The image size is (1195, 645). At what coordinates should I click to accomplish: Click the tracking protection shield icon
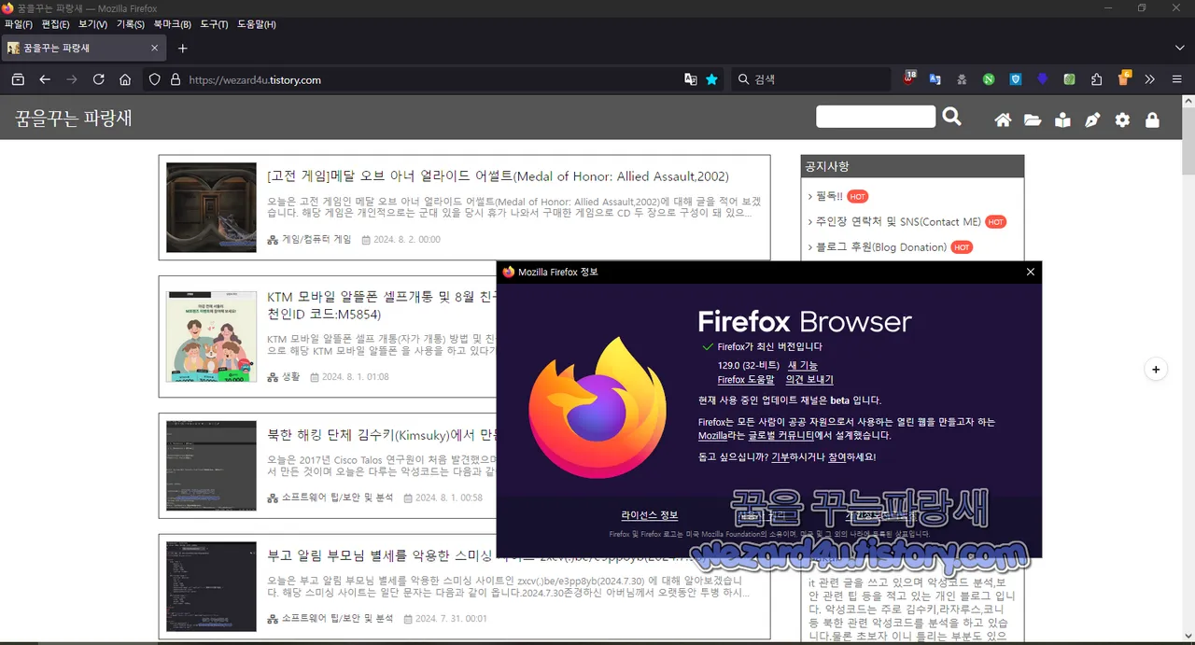(x=155, y=79)
